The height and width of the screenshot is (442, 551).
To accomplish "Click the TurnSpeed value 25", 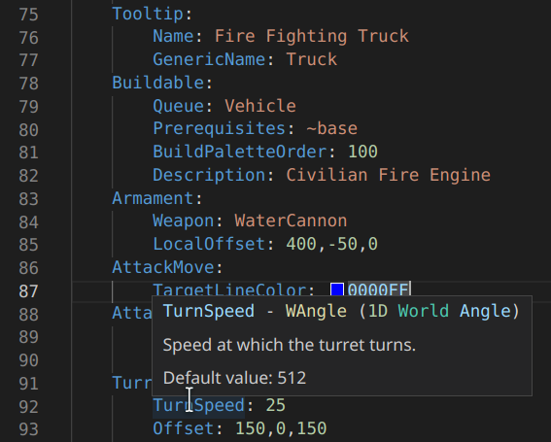I will click(276, 405).
